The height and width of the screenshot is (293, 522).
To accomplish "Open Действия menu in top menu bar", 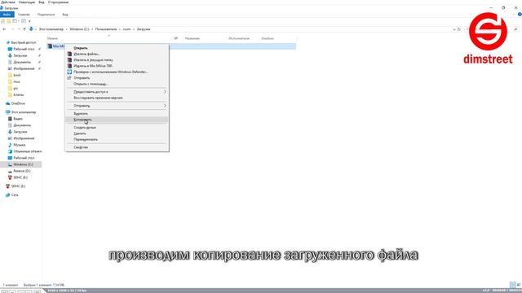I will [7, 2].
